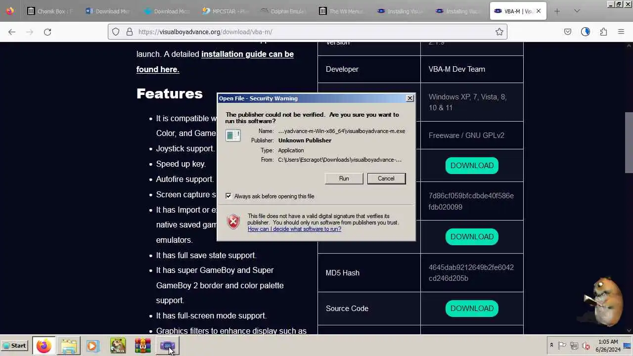Click Cancel in the Security Warning dialog
The image size is (633, 356).
386,178
